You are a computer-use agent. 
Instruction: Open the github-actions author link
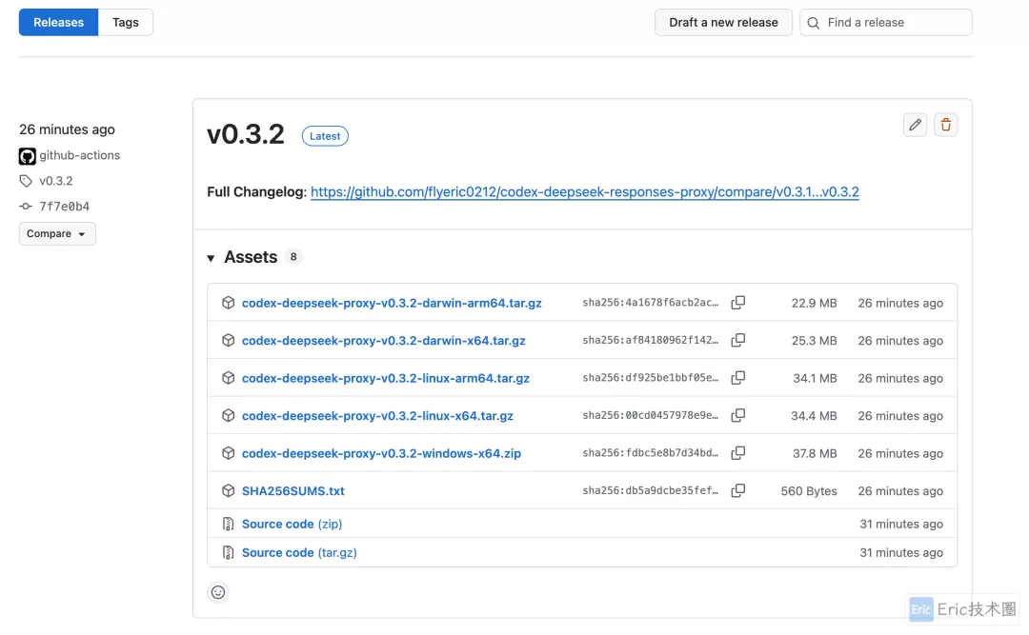click(79, 155)
